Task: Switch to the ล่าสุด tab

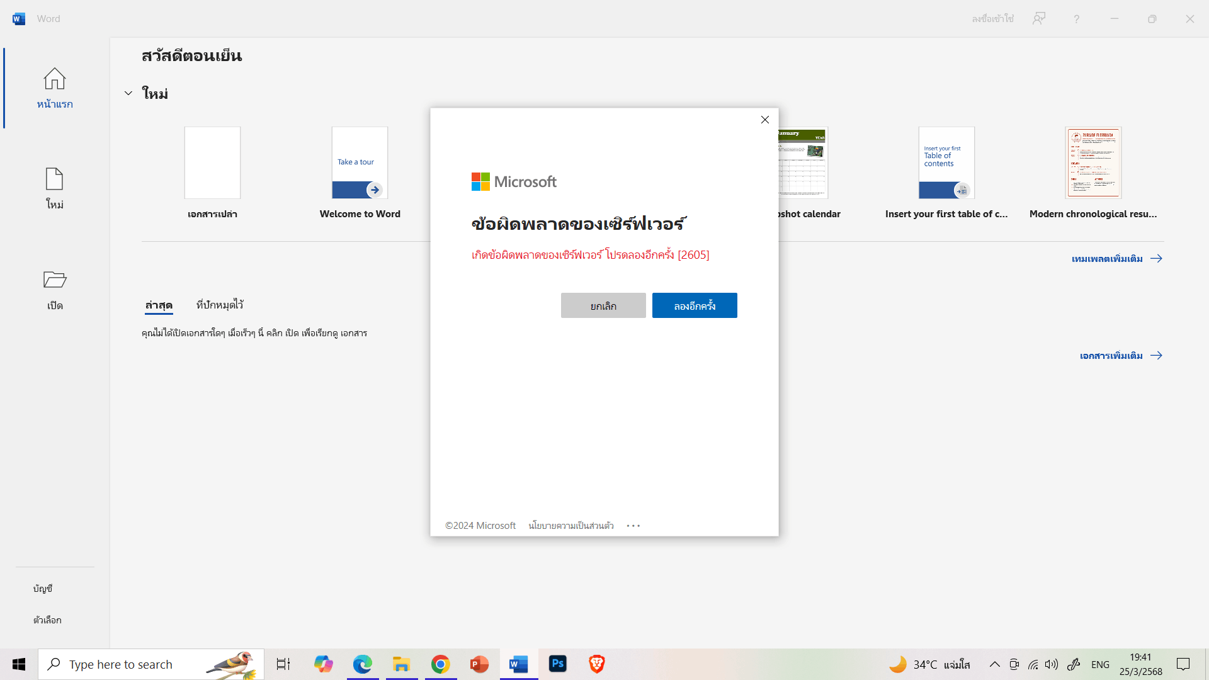Action: [159, 305]
